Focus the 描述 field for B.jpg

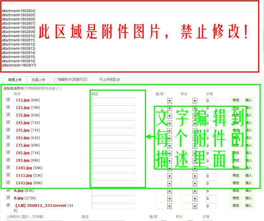tap(113, 199)
